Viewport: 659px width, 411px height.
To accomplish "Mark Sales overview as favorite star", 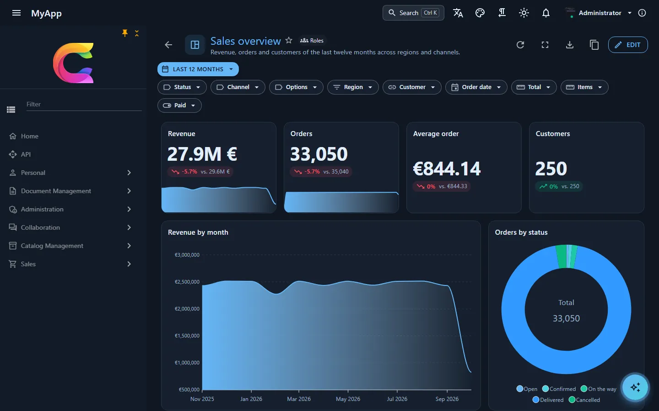I will tap(289, 40).
